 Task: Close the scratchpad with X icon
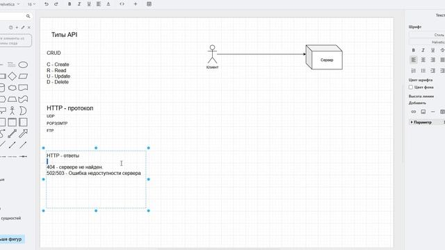tap(29, 28)
